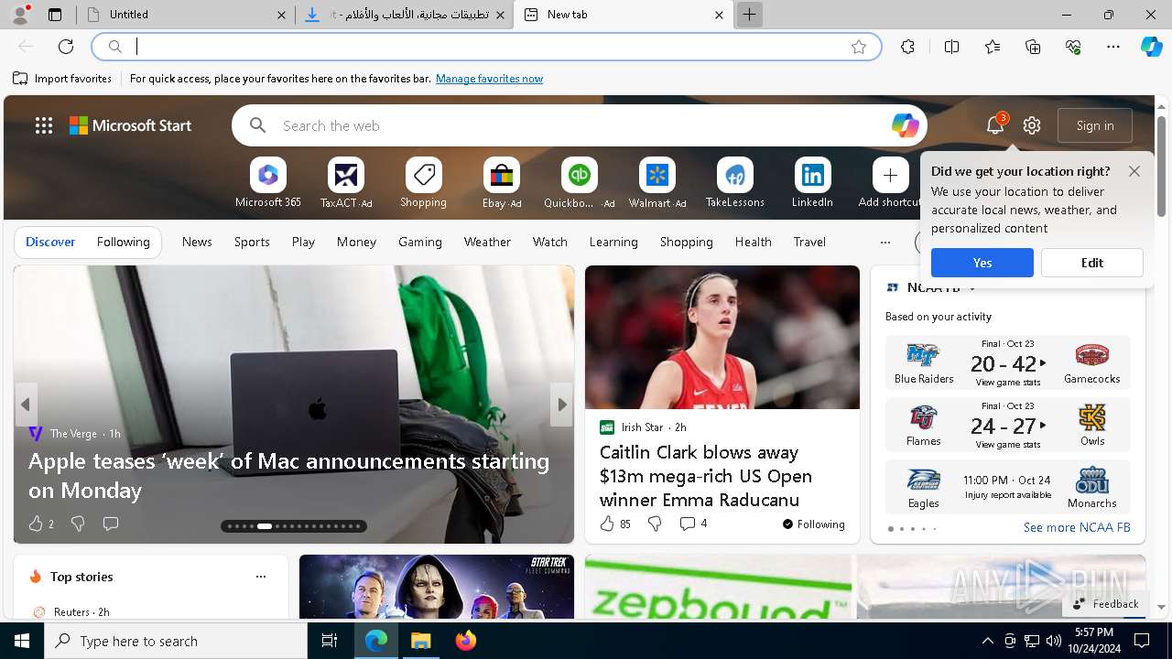Screen dimensions: 1172x659
Task: Edit the detected location
Action: [x=1092, y=263]
